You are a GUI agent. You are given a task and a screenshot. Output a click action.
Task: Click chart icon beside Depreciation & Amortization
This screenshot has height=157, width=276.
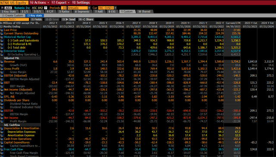pyautogui.click(x=2, y=128)
